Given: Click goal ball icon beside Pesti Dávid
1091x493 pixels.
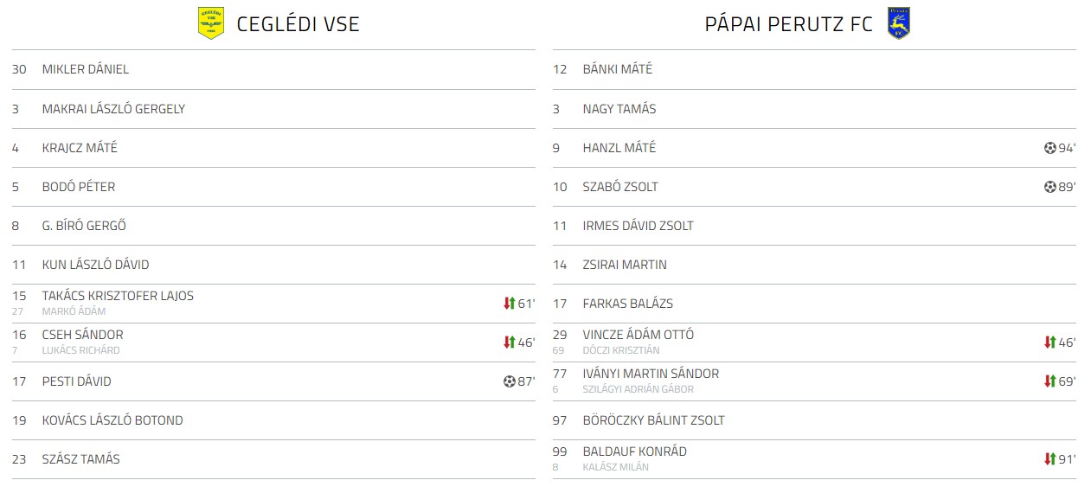Looking at the screenshot, I should pyautogui.click(x=510, y=381).
